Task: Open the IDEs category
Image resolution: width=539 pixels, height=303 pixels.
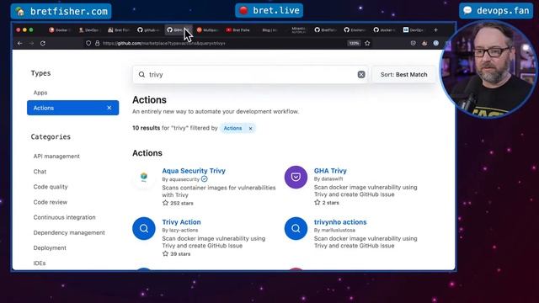Action: (40, 263)
